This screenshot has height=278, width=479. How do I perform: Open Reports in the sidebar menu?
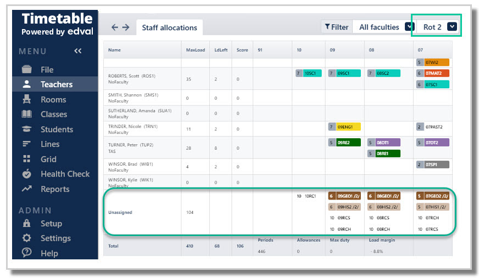tap(55, 189)
